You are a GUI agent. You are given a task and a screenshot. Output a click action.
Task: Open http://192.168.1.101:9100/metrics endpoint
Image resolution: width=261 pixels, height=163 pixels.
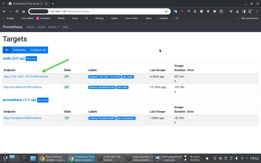click(x=26, y=76)
